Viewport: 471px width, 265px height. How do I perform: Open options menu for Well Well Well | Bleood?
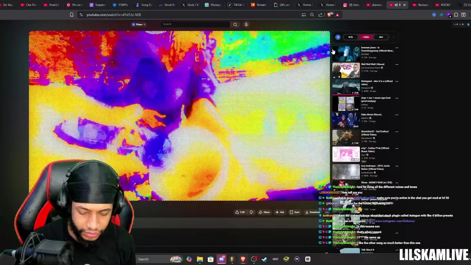[x=397, y=64]
